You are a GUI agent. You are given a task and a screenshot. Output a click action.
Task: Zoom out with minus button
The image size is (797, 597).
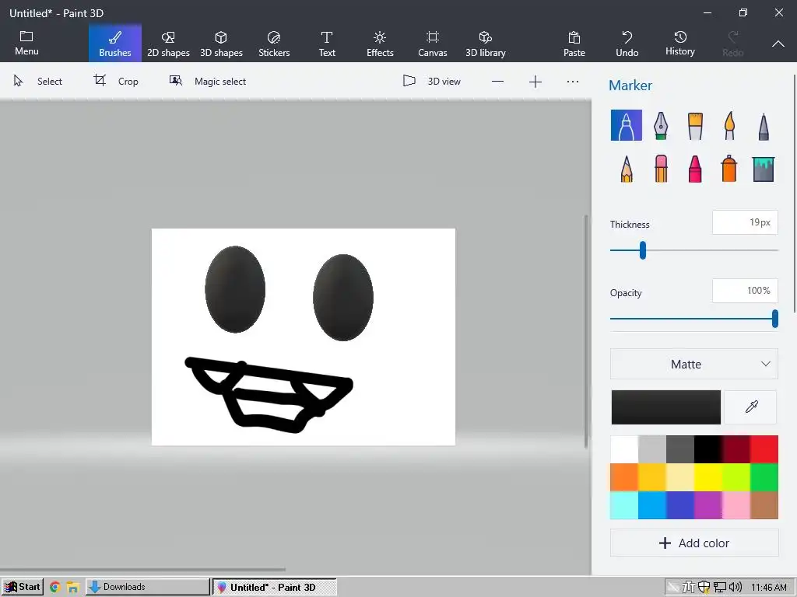[497, 81]
